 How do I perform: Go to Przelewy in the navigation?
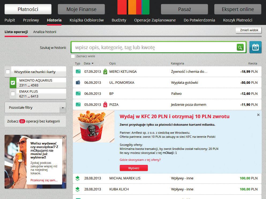pos(31,20)
